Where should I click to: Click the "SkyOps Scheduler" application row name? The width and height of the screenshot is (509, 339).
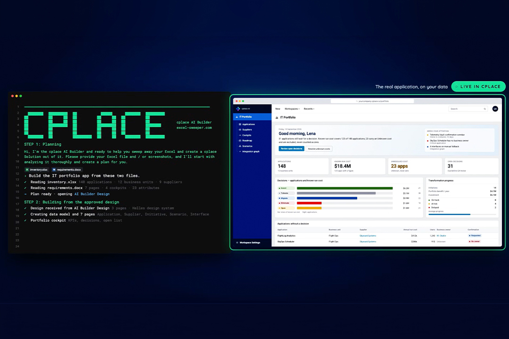(x=286, y=242)
